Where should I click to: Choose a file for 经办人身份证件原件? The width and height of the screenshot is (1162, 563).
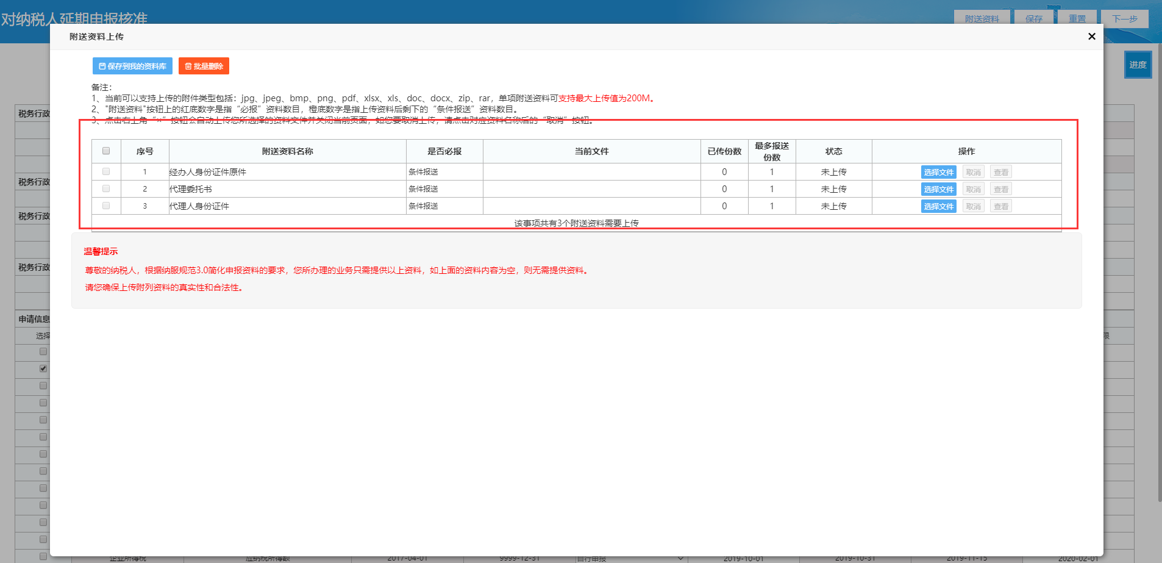938,172
